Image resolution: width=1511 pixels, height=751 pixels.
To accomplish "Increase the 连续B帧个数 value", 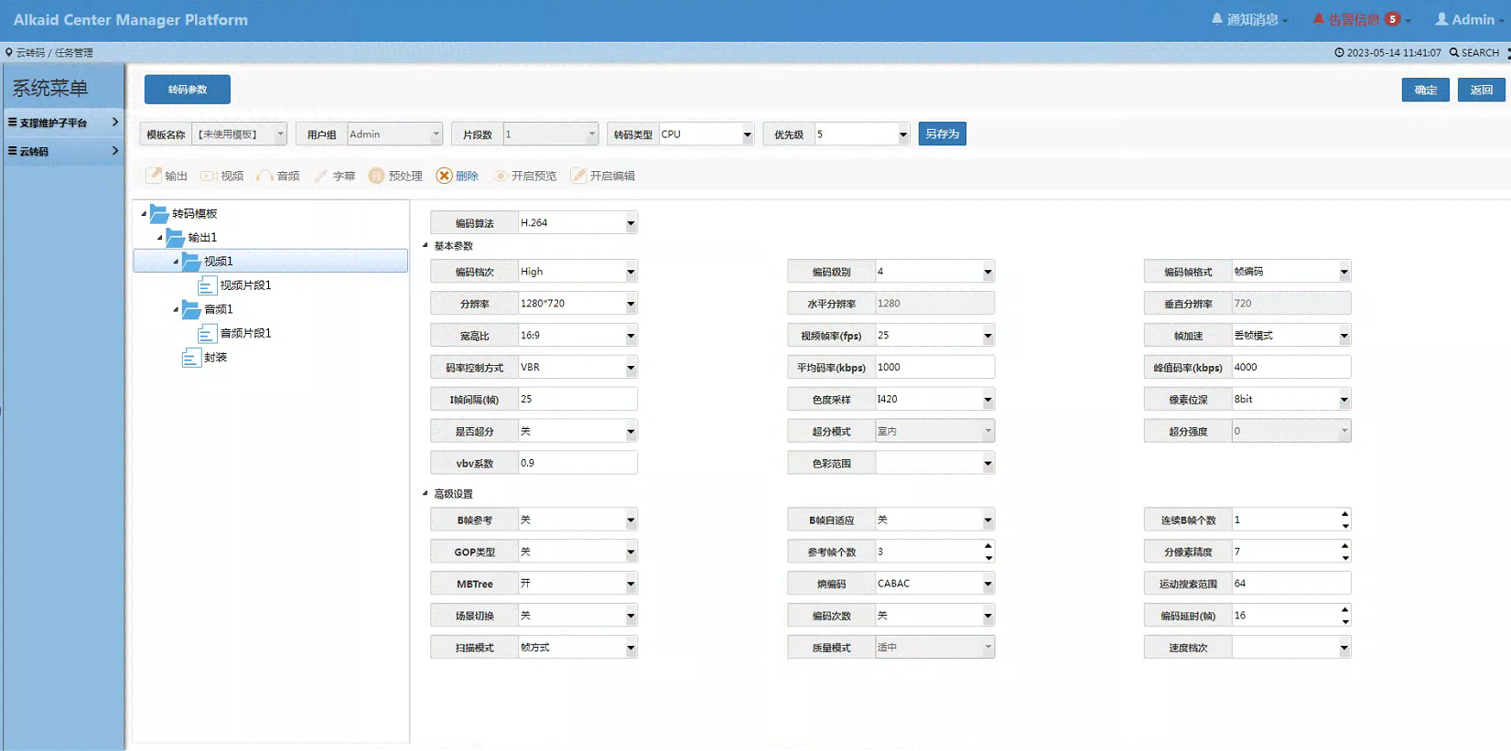I will click(1344, 514).
